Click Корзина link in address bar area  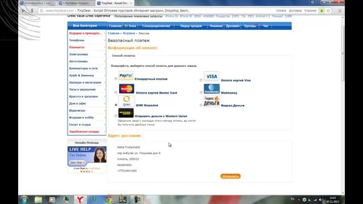click(x=310, y=11)
